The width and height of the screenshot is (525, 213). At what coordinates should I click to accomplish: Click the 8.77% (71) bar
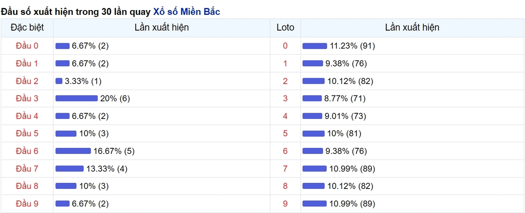[312, 98]
